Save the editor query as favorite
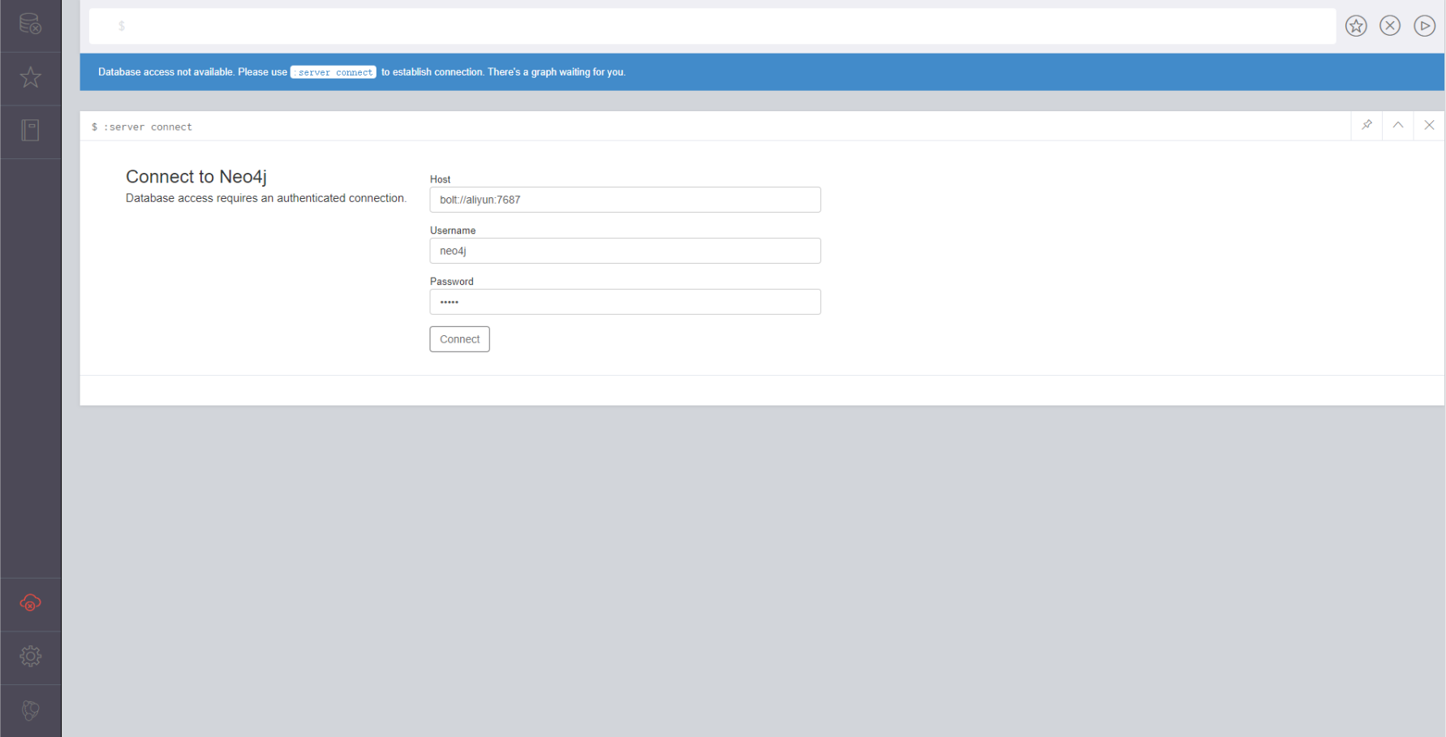This screenshot has width=1446, height=737. (1356, 26)
